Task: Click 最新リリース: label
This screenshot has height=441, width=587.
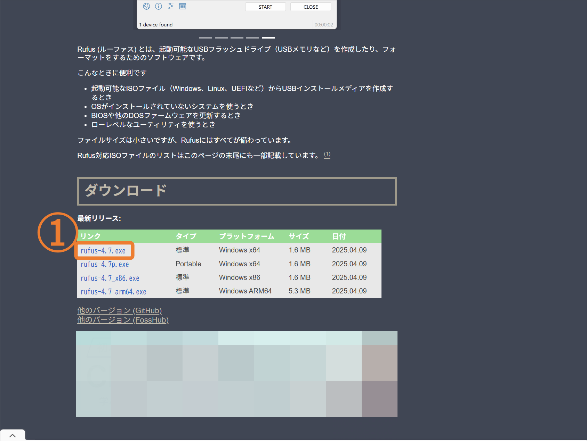Action: pyautogui.click(x=99, y=218)
